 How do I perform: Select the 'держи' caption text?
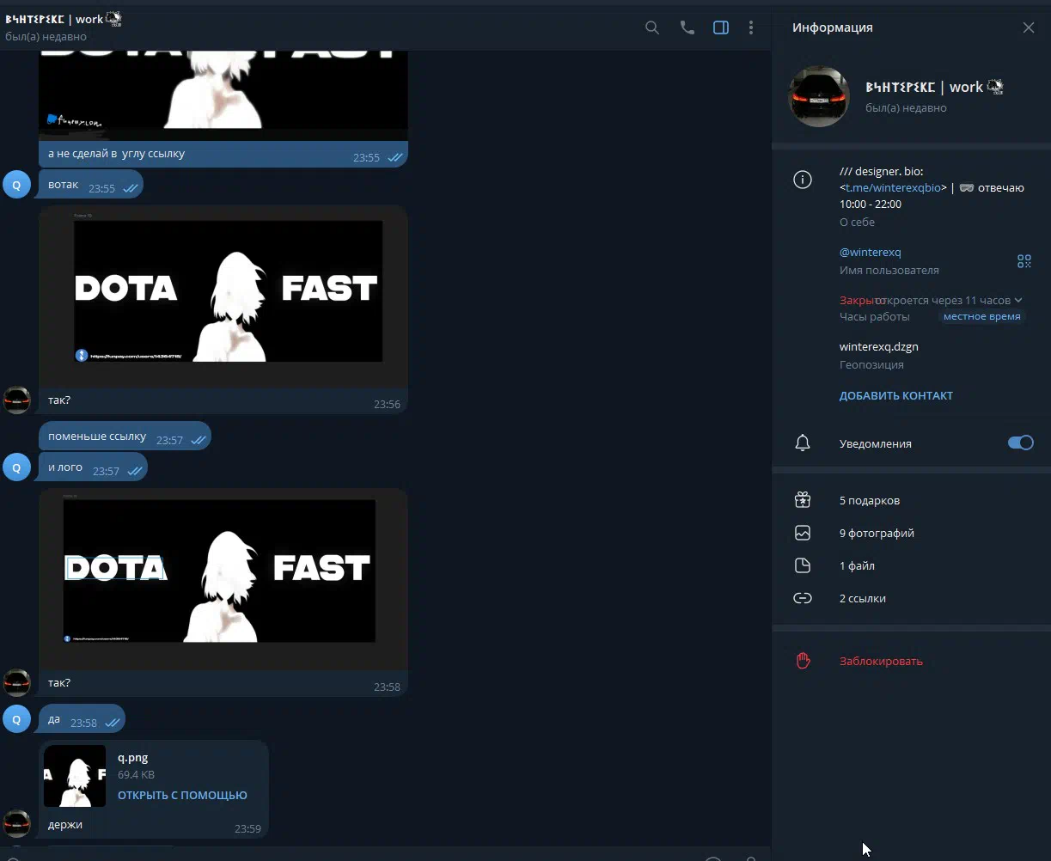pyautogui.click(x=65, y=824)
